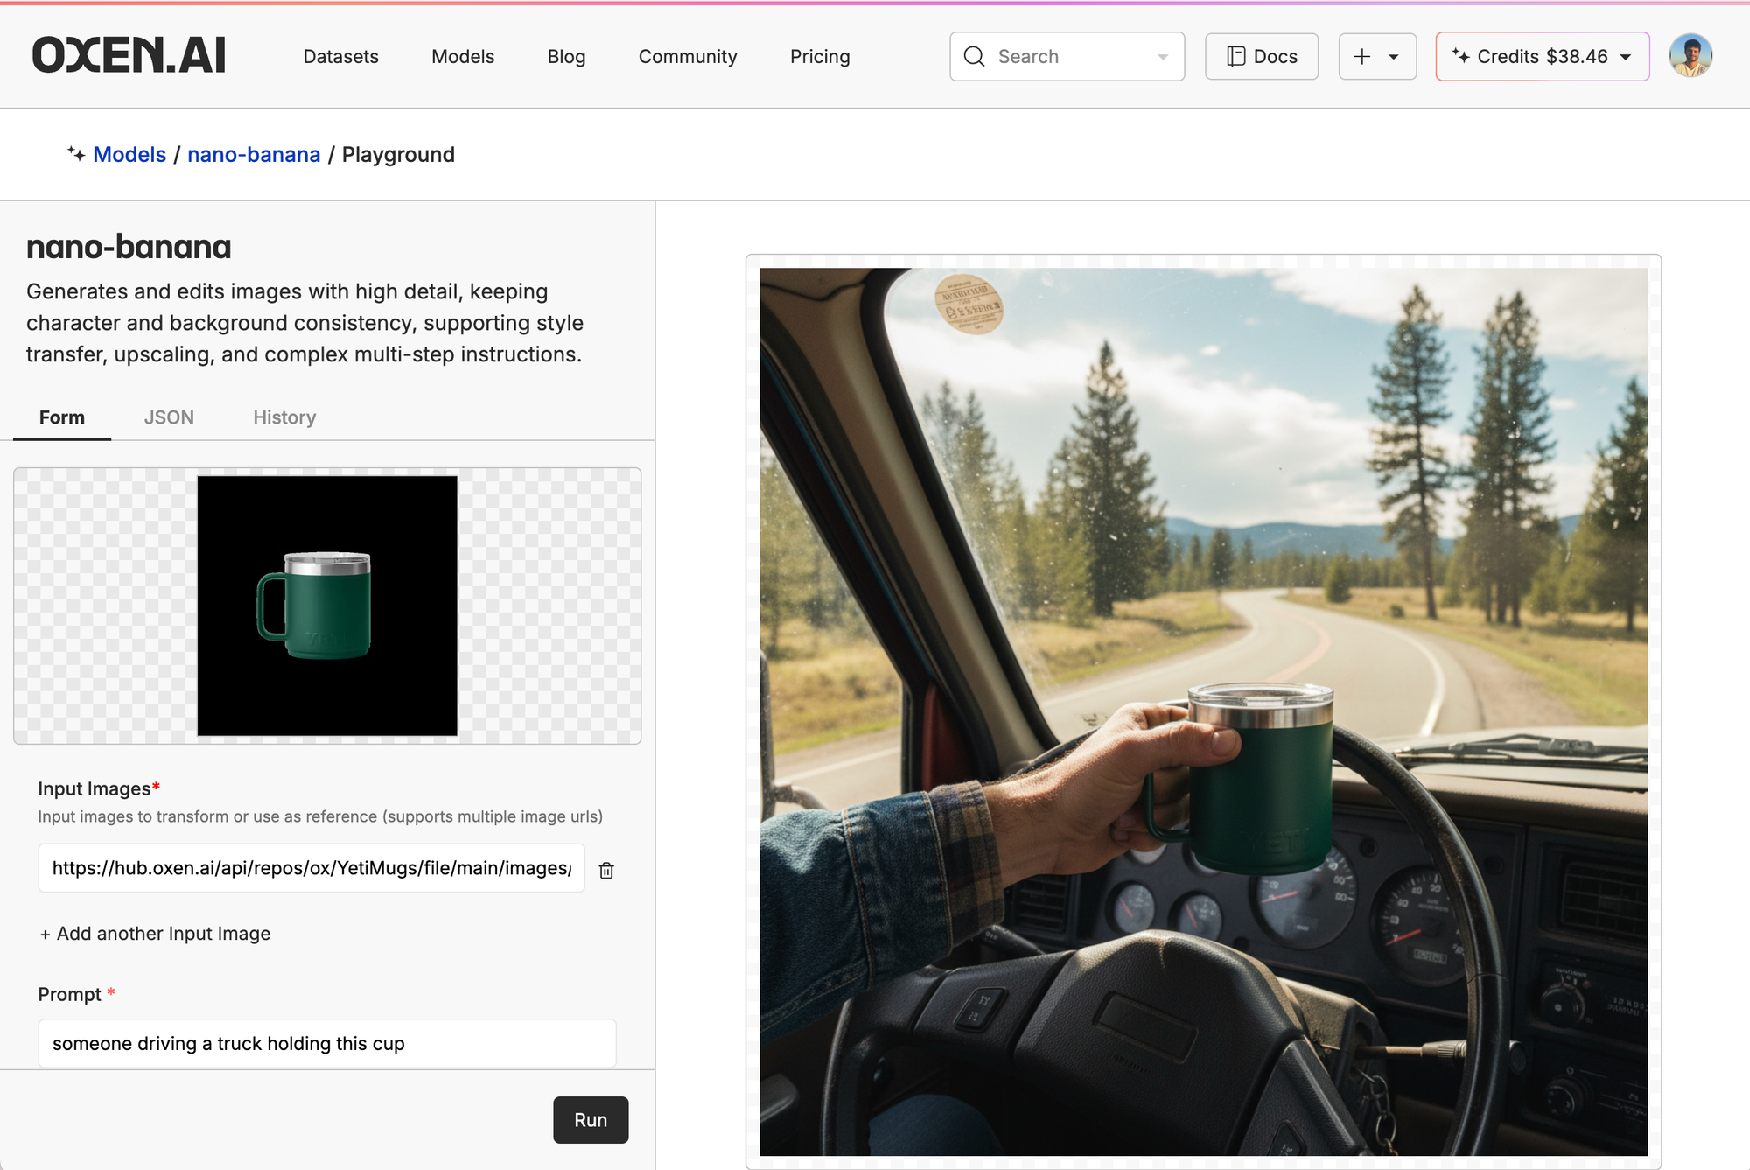
Task: Expand the plus menu dropdown arrow
Action: (x=1394, y=57)
